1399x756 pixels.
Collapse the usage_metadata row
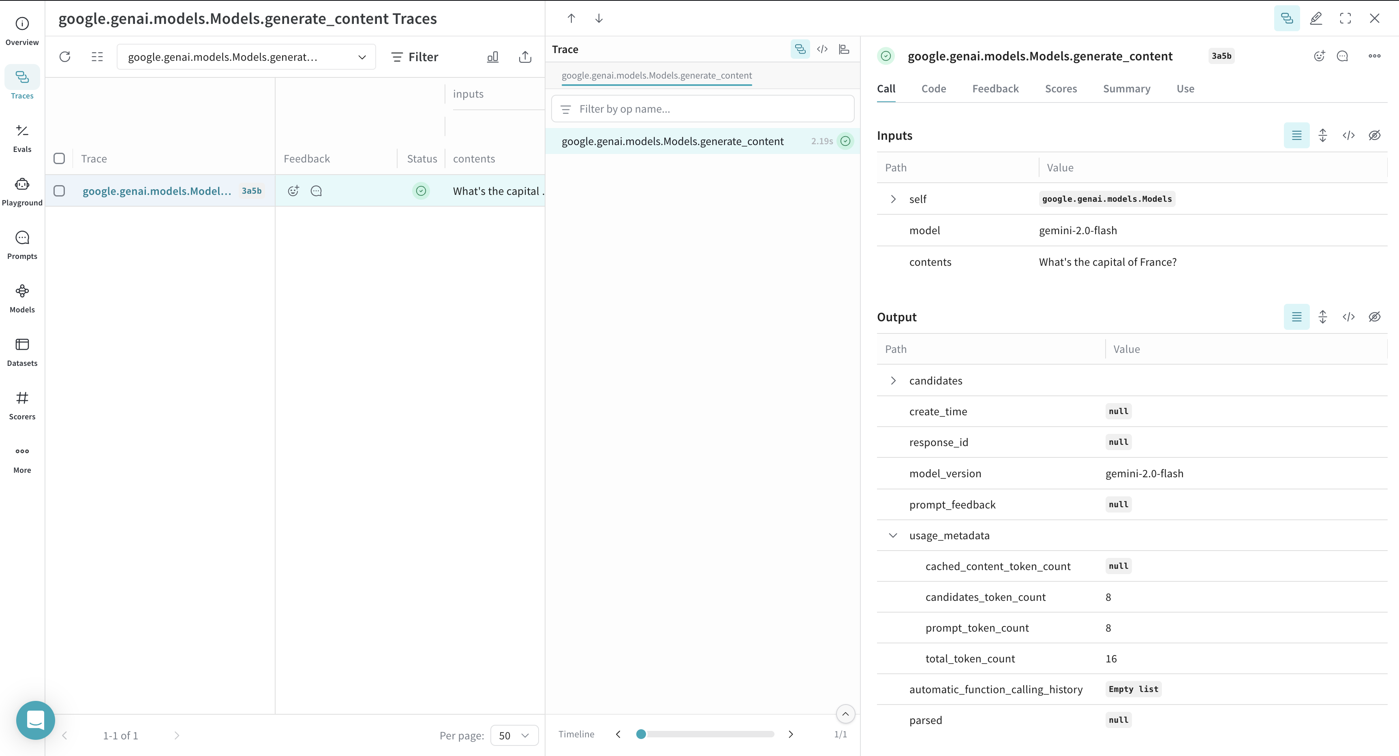pos(893,536)
